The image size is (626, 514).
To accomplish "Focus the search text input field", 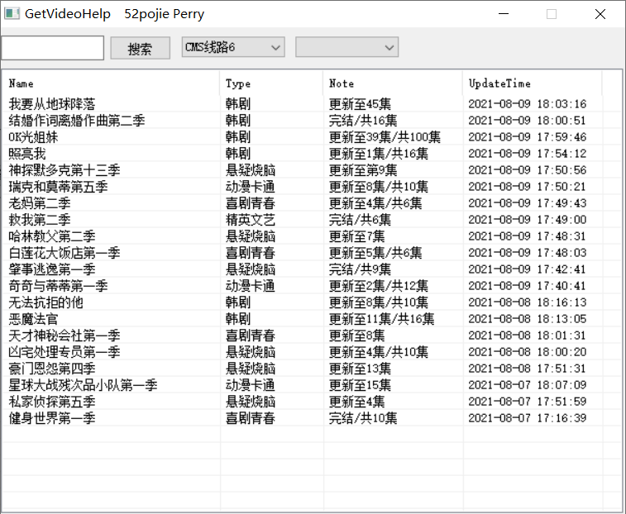I will click(52, 48).
